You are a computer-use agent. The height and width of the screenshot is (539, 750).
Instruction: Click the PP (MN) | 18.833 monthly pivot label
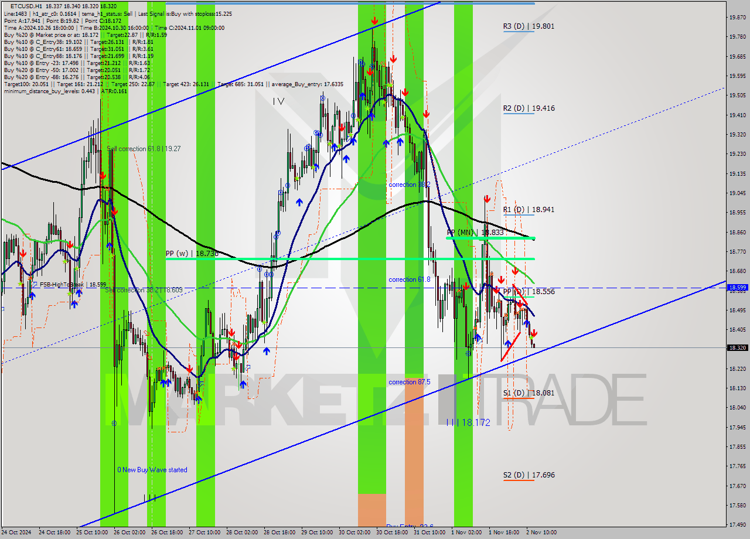point(475,232)
